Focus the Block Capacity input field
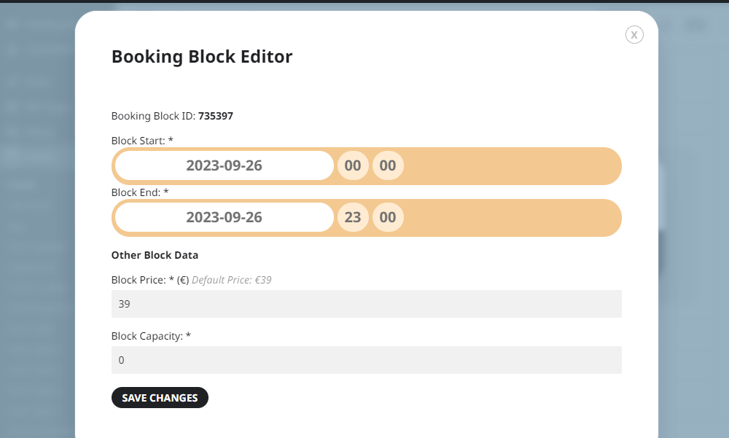729x438 pixels. [367, 360]
